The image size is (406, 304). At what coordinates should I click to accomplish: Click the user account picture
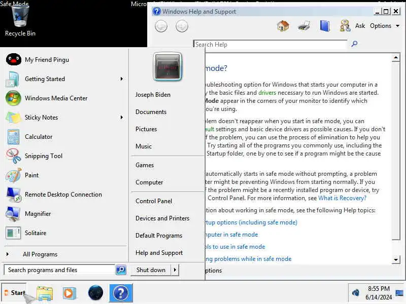click(x=167, y=67)
